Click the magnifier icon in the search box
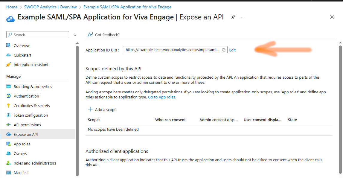 click(10, 35)
